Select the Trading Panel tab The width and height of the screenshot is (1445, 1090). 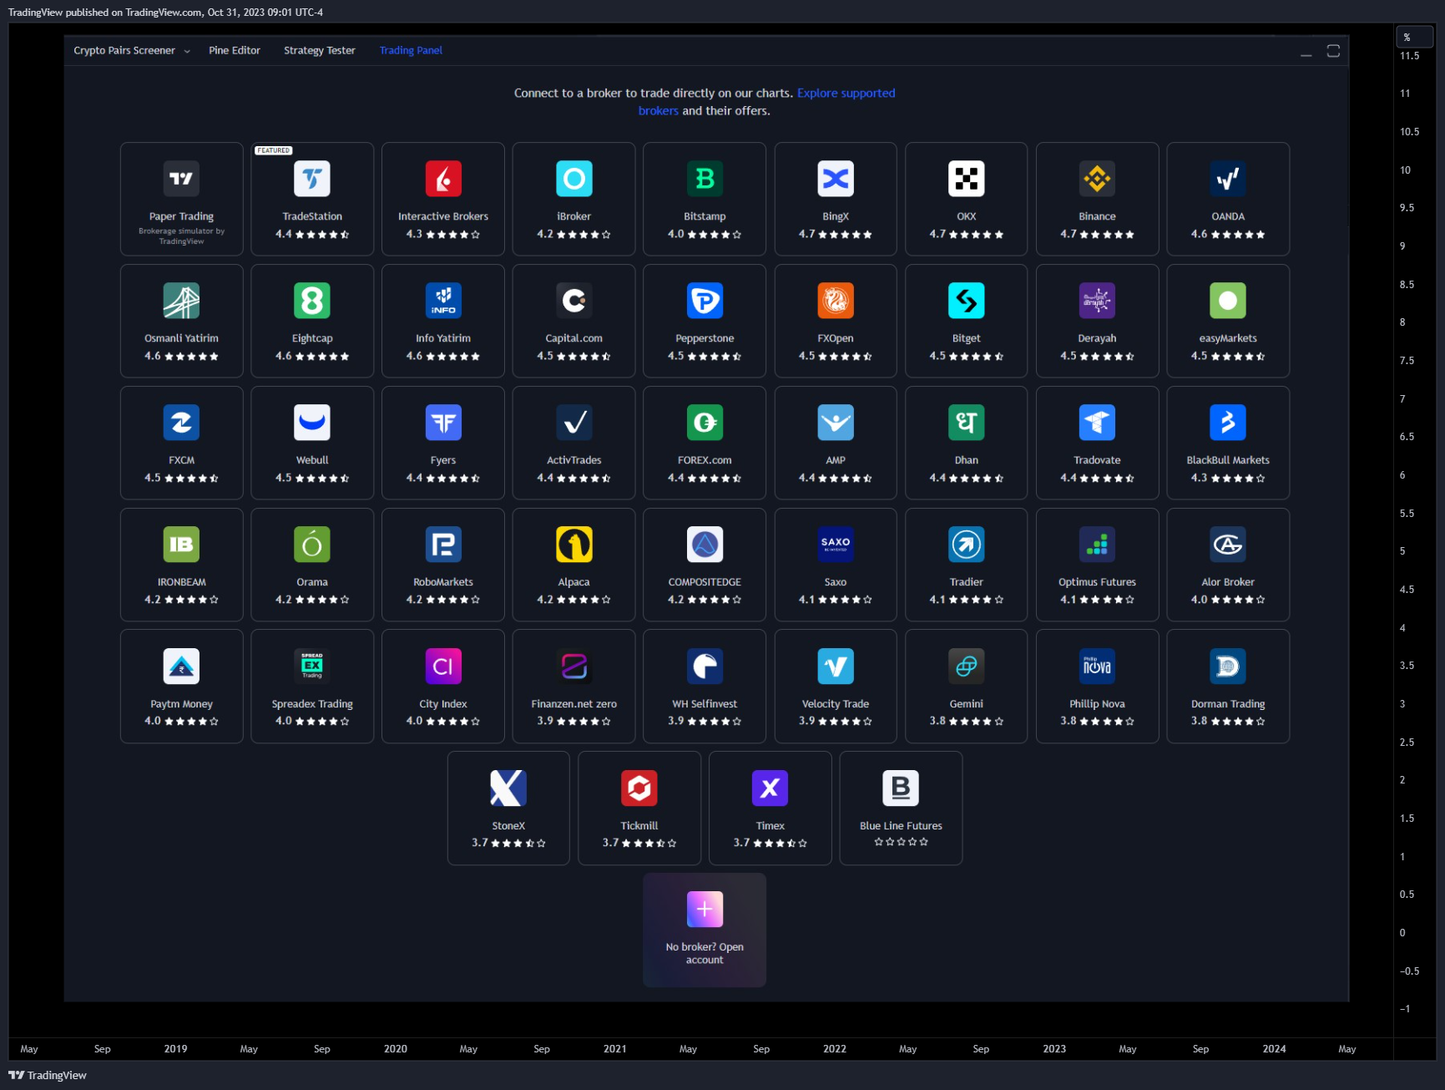(x=411, y=50)
